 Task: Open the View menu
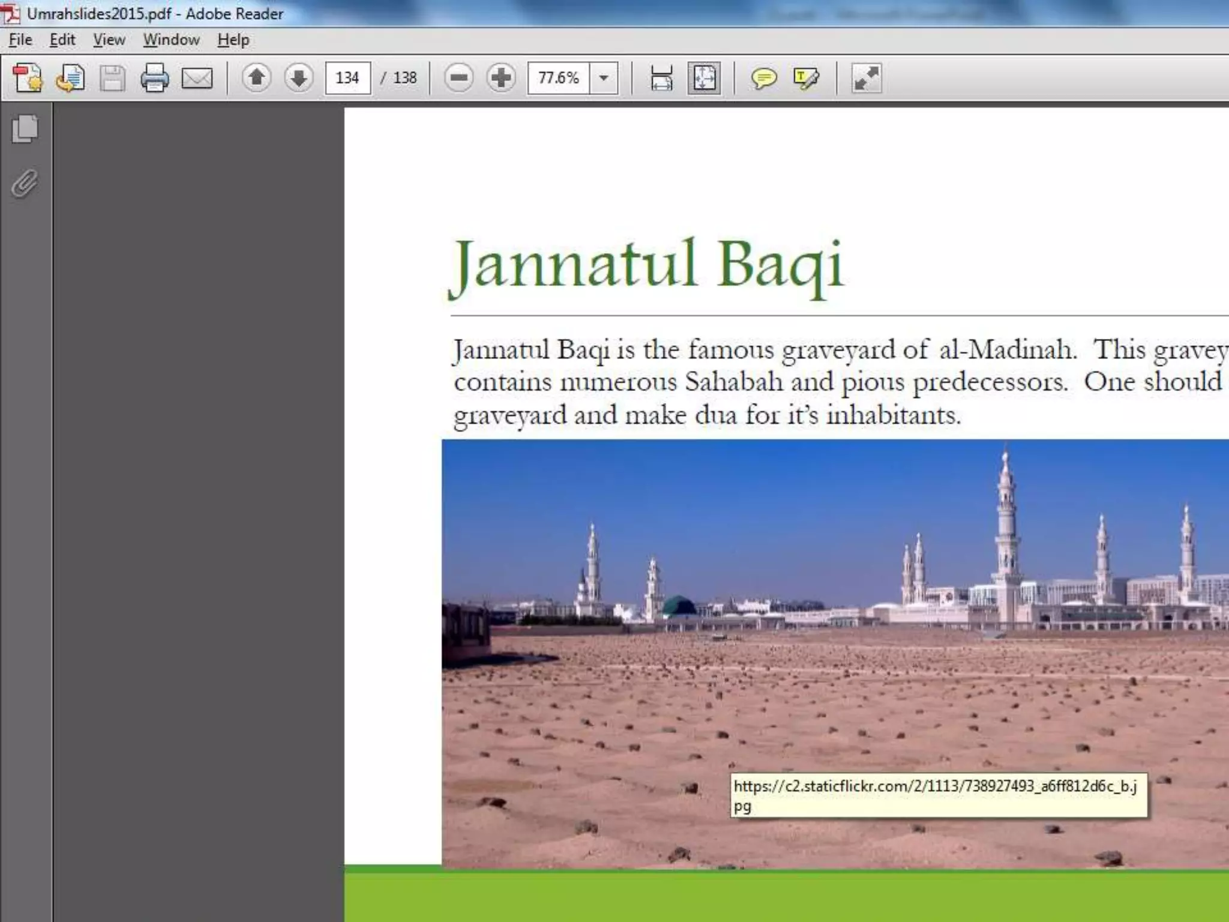click(109, 40)
